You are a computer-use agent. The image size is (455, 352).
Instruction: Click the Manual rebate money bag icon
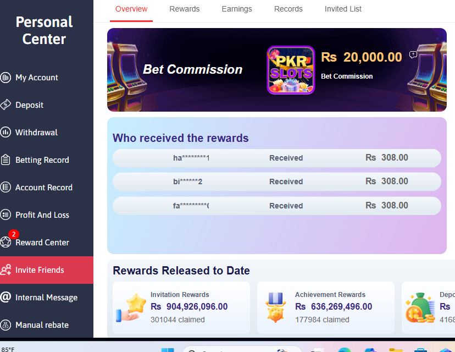tap(5, 324)
